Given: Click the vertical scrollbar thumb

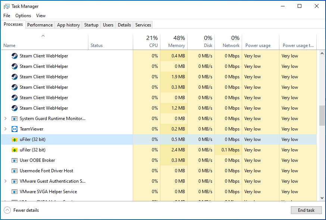Looking at the screenshot, I should tap(322, 116).
